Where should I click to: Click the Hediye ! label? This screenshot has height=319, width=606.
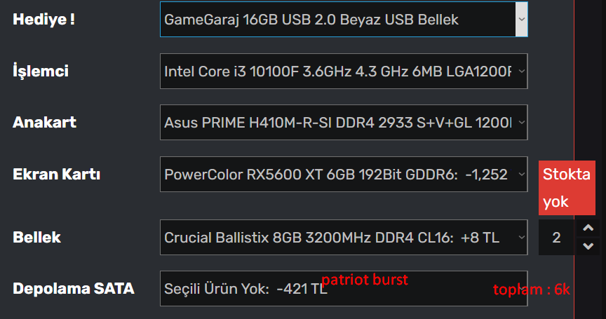(x=43, y=20)
